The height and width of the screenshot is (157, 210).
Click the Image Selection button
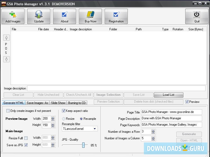(109, 95)
